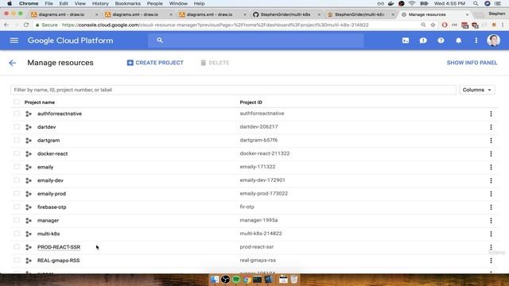Click SHOW INFO PANEL
The height and width of the screenshot is (286, 509).
(x=472, y=63)
